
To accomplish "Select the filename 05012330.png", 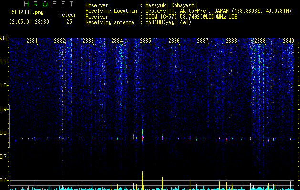I will tap(26, 12).
